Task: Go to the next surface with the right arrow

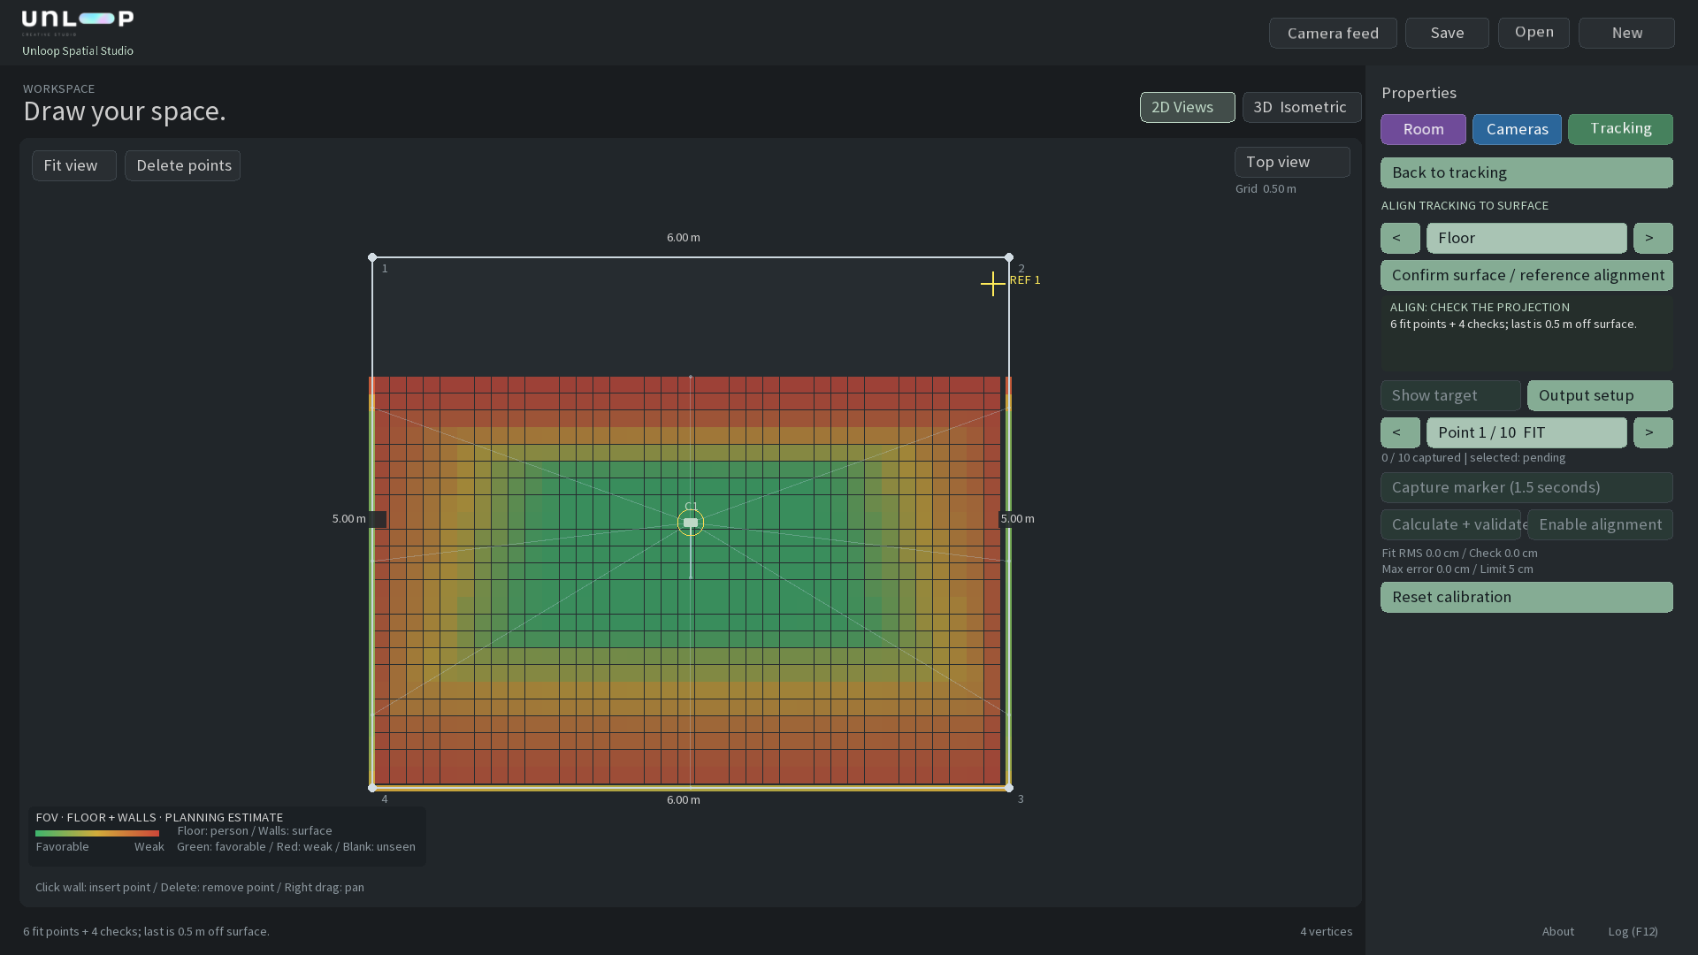Action: [1653, 238]
